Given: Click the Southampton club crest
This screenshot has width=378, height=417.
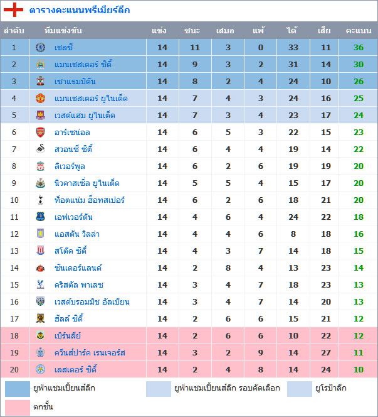Looking at the screenshot, I should (x=41, y=82).
